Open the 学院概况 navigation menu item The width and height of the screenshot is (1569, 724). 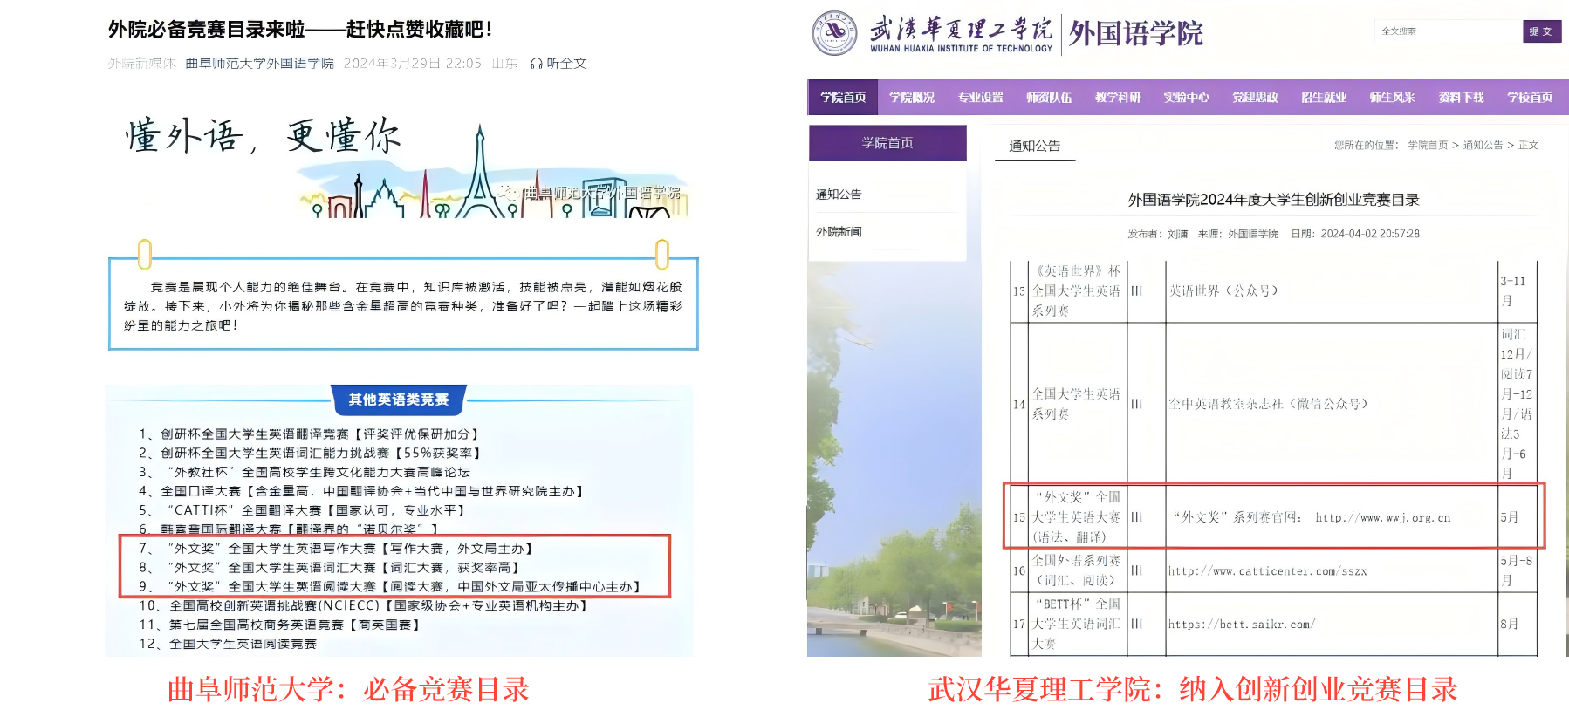[912, 98]
